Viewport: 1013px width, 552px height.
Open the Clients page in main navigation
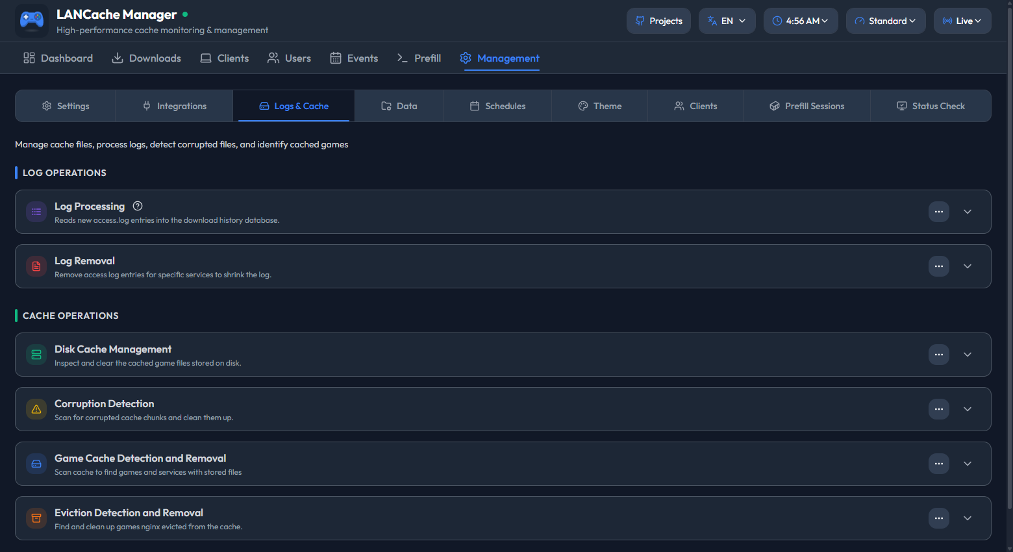point(224,58)
